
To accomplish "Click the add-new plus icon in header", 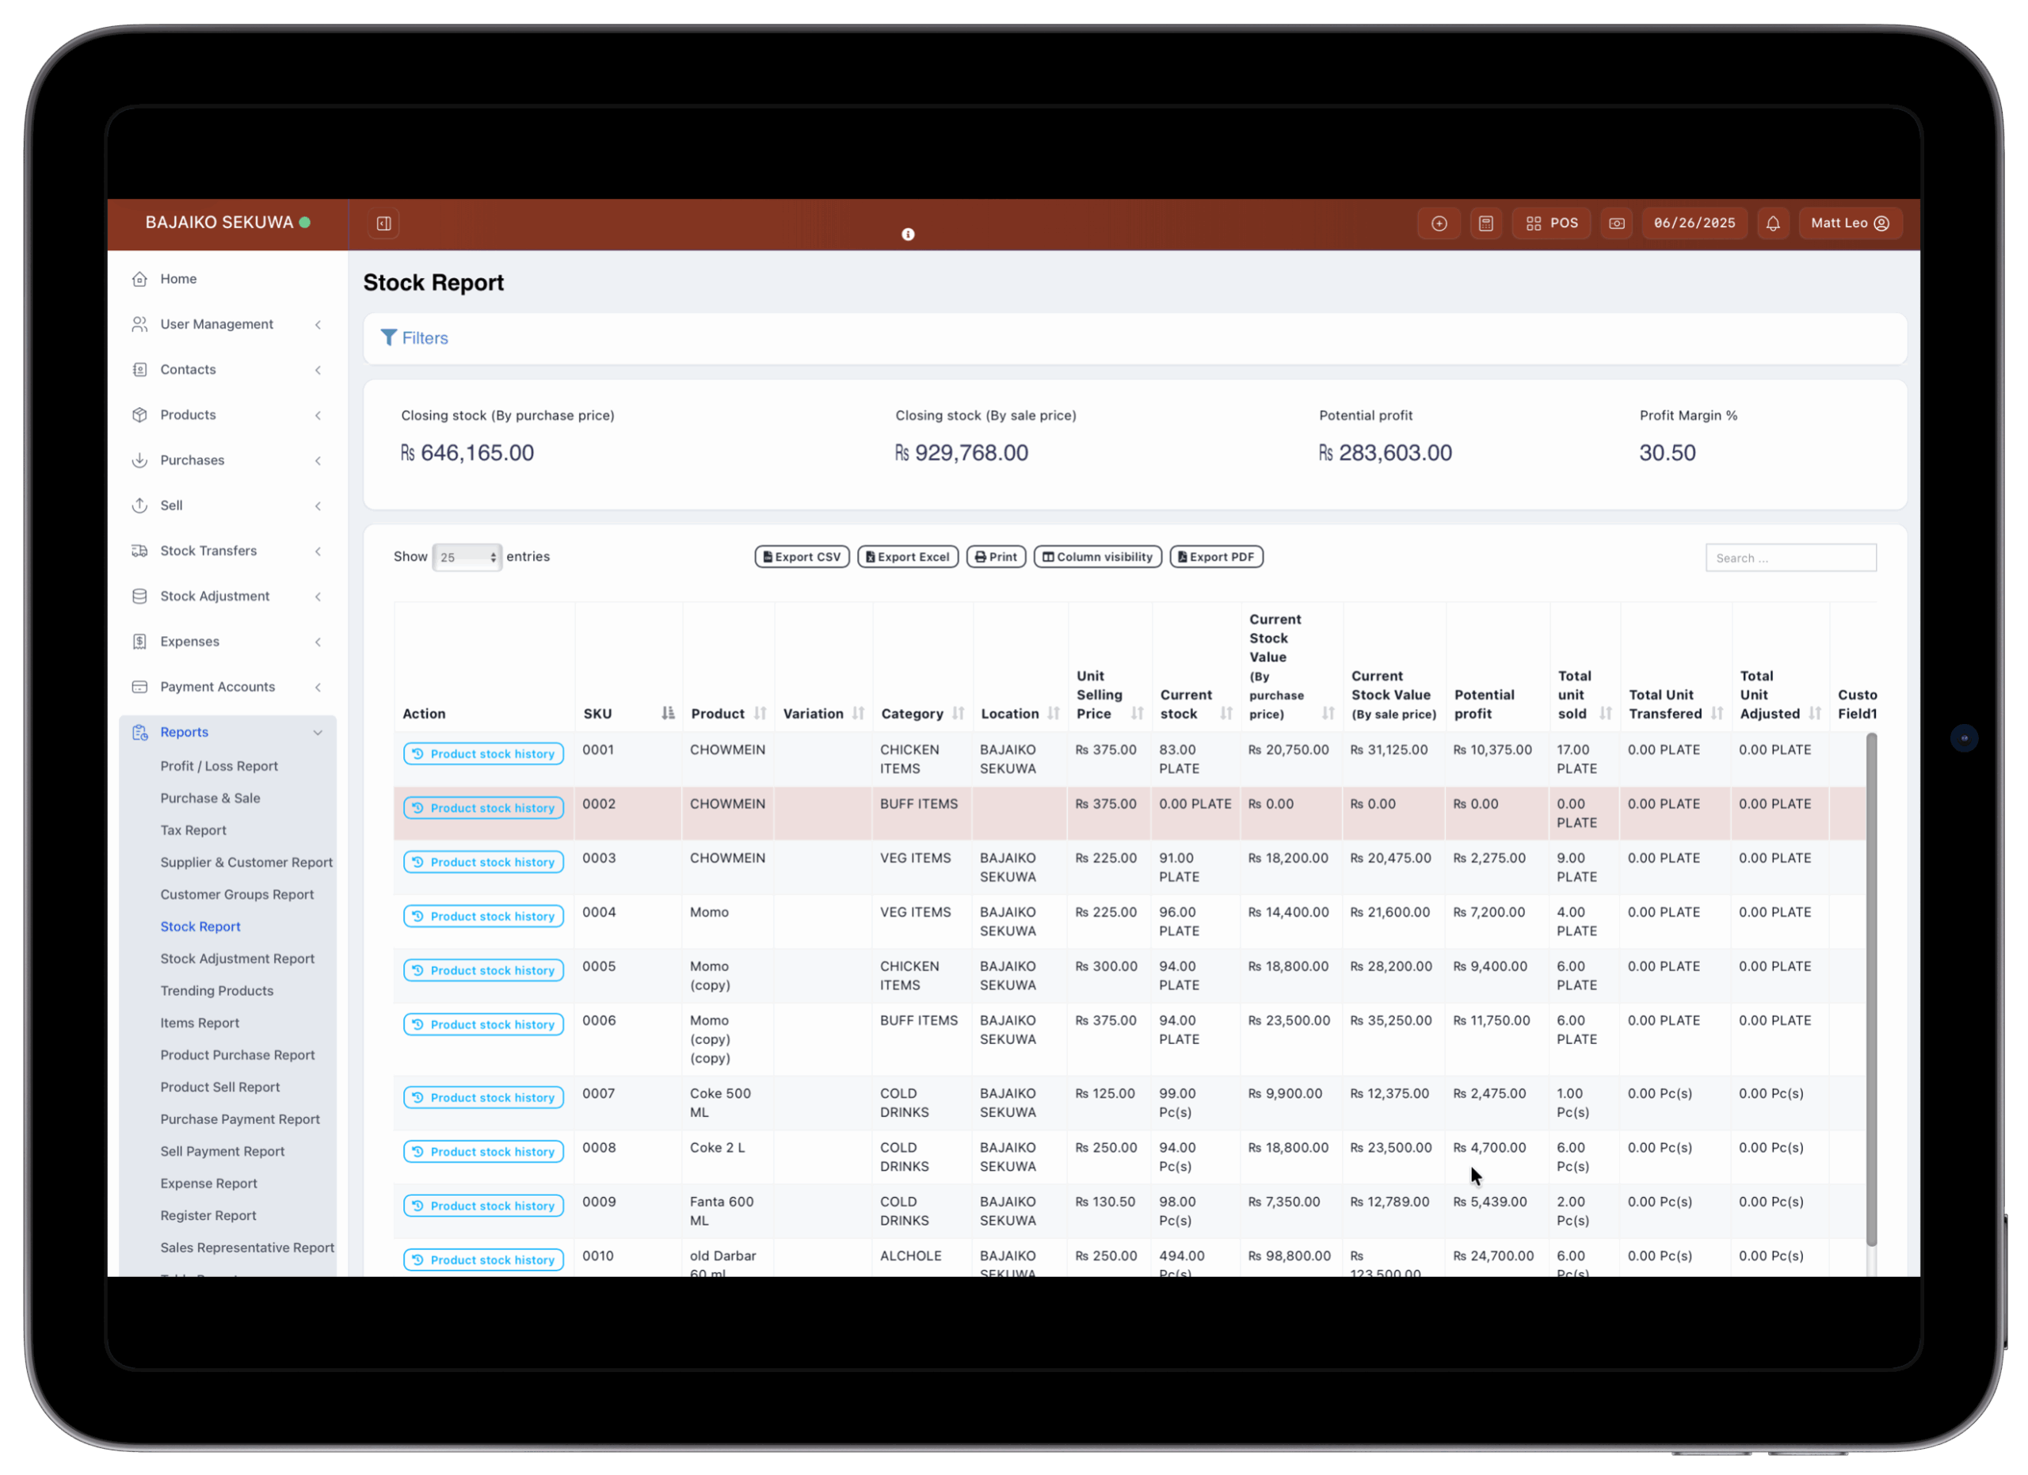I will pyautogui.click(x=1439, y=223).
